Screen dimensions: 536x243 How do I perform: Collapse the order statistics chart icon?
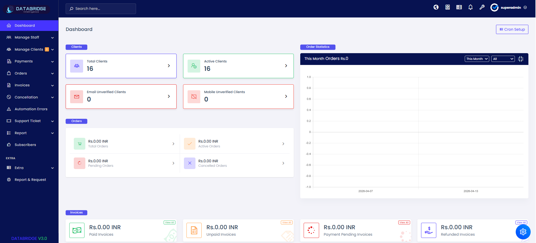pos(521,59)
